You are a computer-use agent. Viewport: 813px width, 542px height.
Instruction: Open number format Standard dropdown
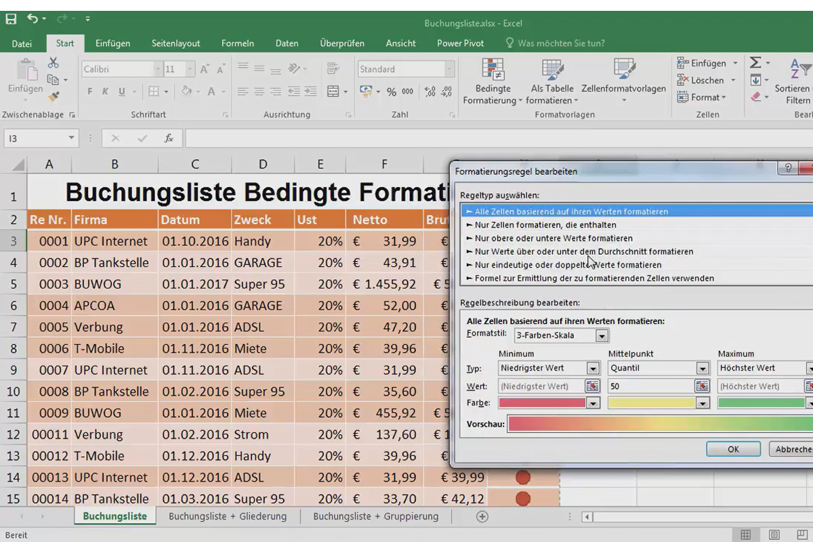pyautogui.click(x=449, y=69)
